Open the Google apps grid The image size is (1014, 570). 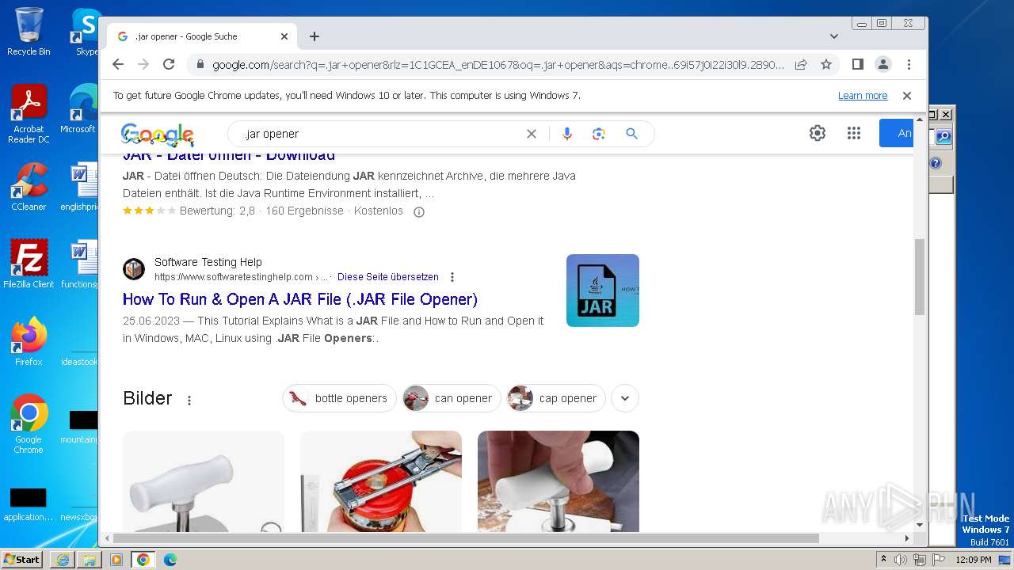tap(853, 133)
